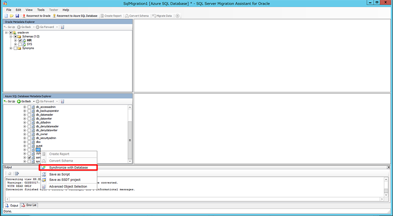Expand the db_datareader node
The height and width of the screenshot is (216, 393).
click(x=25, y=115)
